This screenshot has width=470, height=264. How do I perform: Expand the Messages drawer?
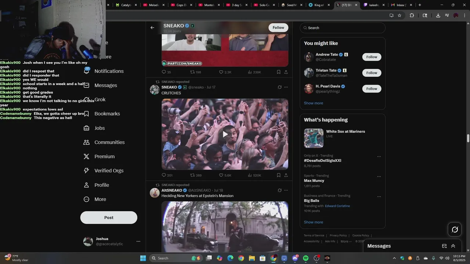453,246
